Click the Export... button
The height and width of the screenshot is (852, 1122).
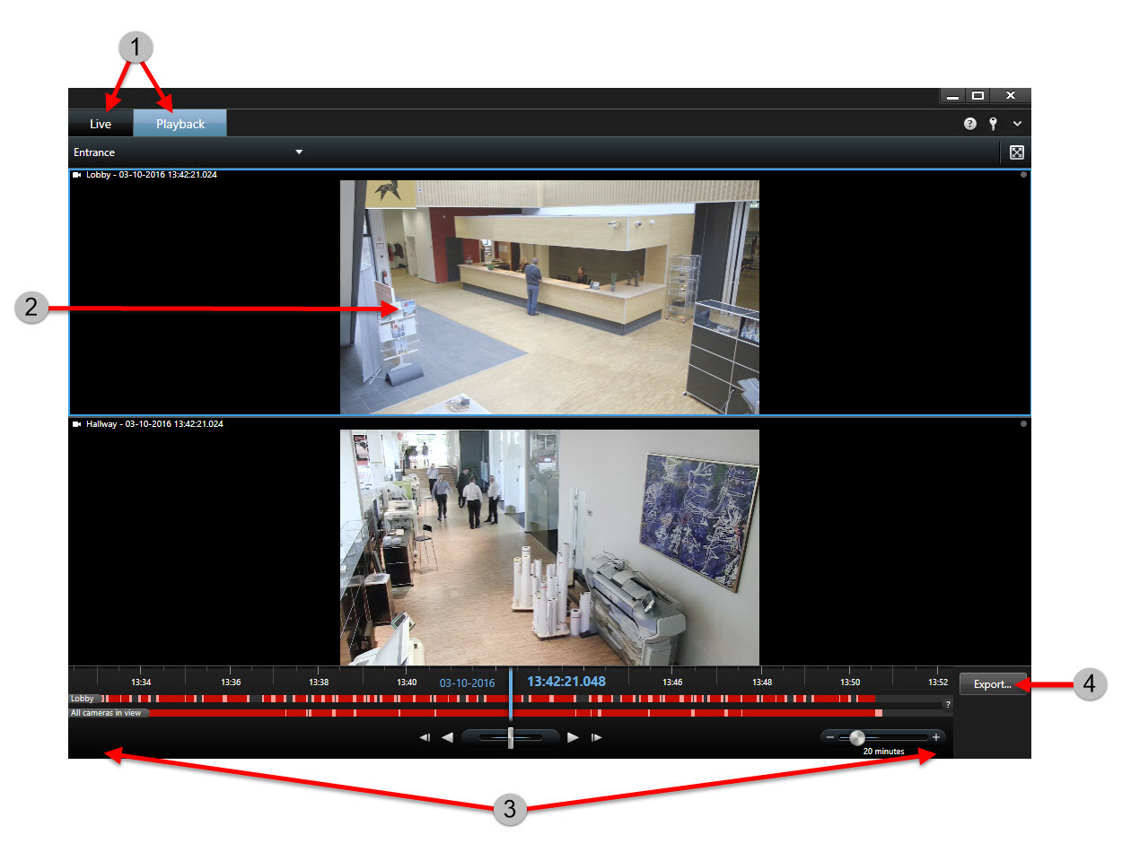point(993,683)
